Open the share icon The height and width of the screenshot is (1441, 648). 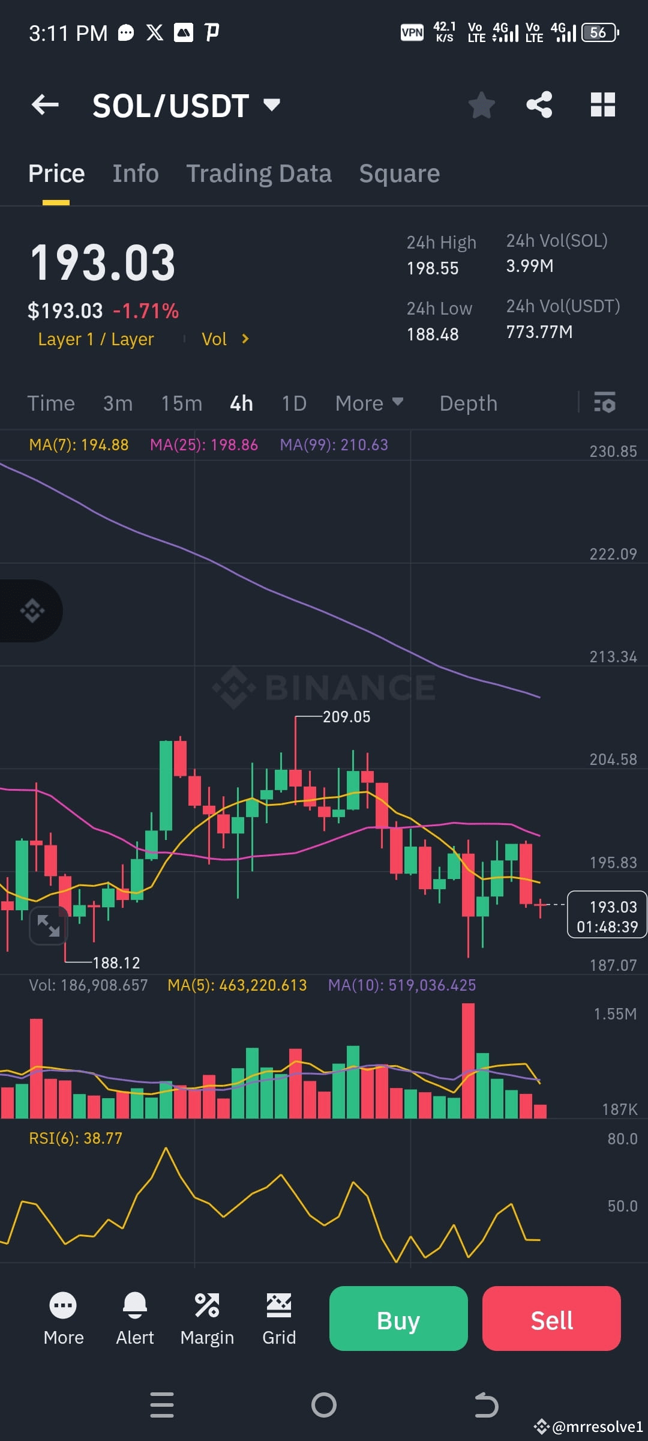[539, 104]
